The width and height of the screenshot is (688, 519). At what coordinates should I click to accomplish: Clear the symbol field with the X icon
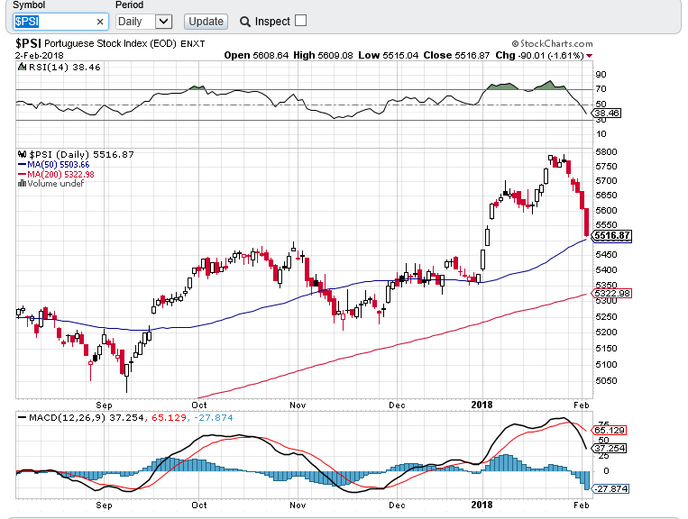pyautogui.click(x=100, y=22)
